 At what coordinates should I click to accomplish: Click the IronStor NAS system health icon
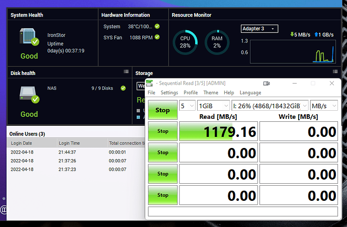[x=29, y=37]
